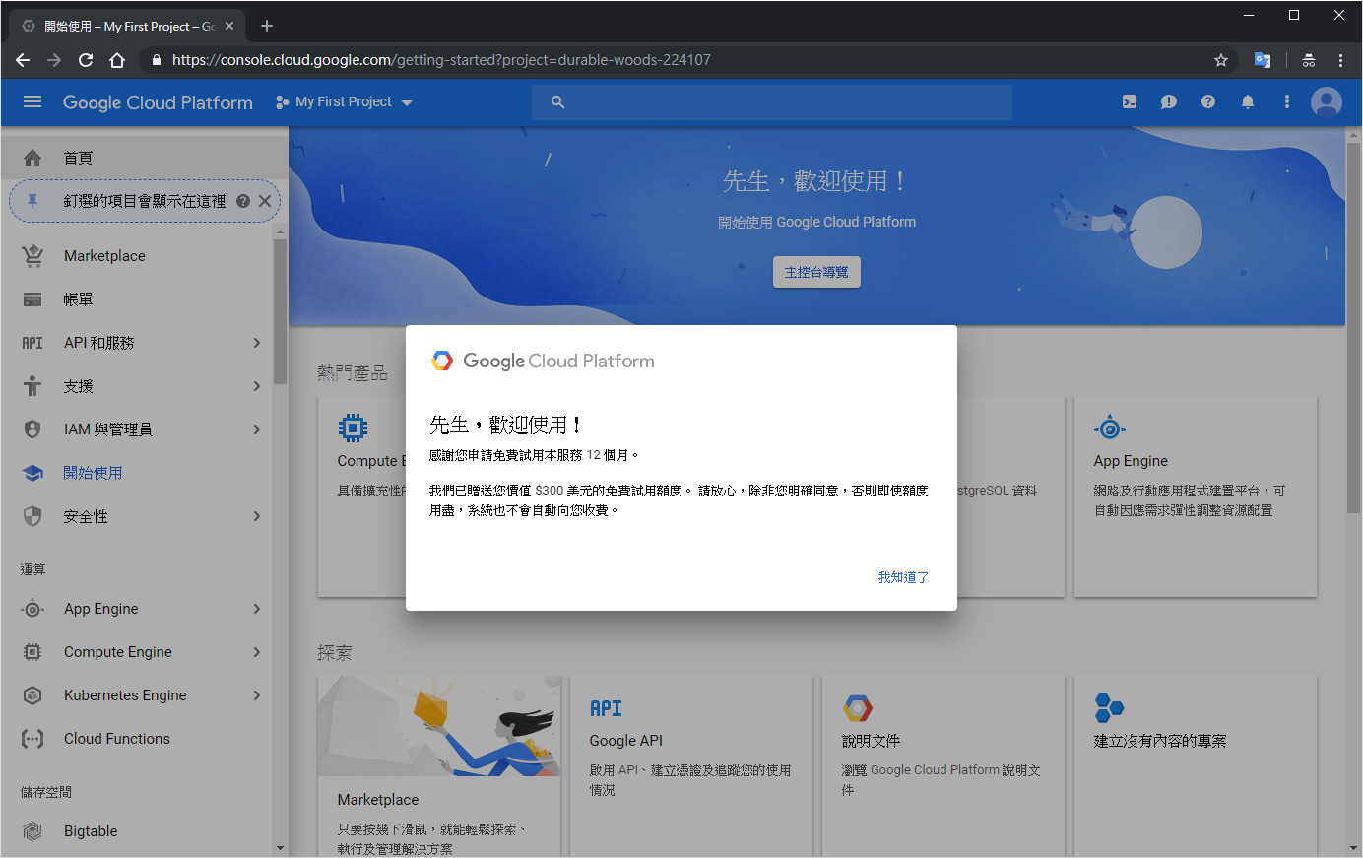Open Bigtable in the sidebar
This screenshot has height=858, width=1363.
(136, 831)
